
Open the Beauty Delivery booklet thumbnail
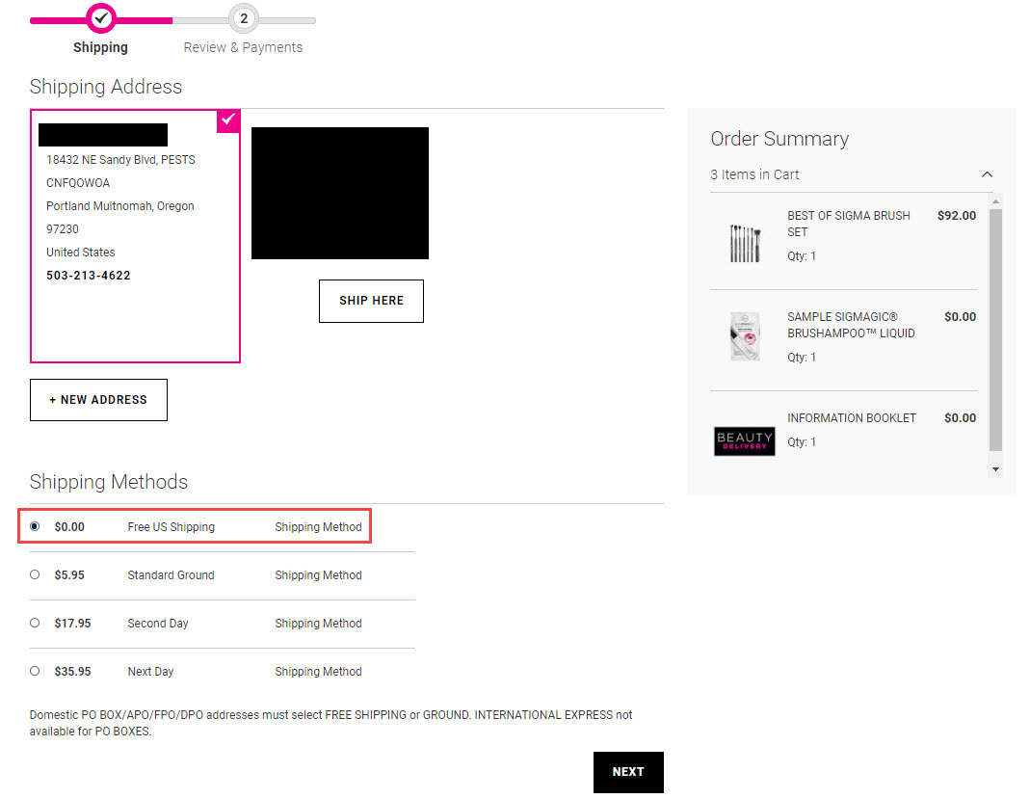point(745,440)
